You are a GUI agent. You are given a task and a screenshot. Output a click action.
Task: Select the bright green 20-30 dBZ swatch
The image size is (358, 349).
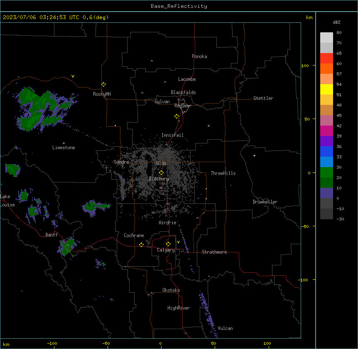click(x=326, y=172)
